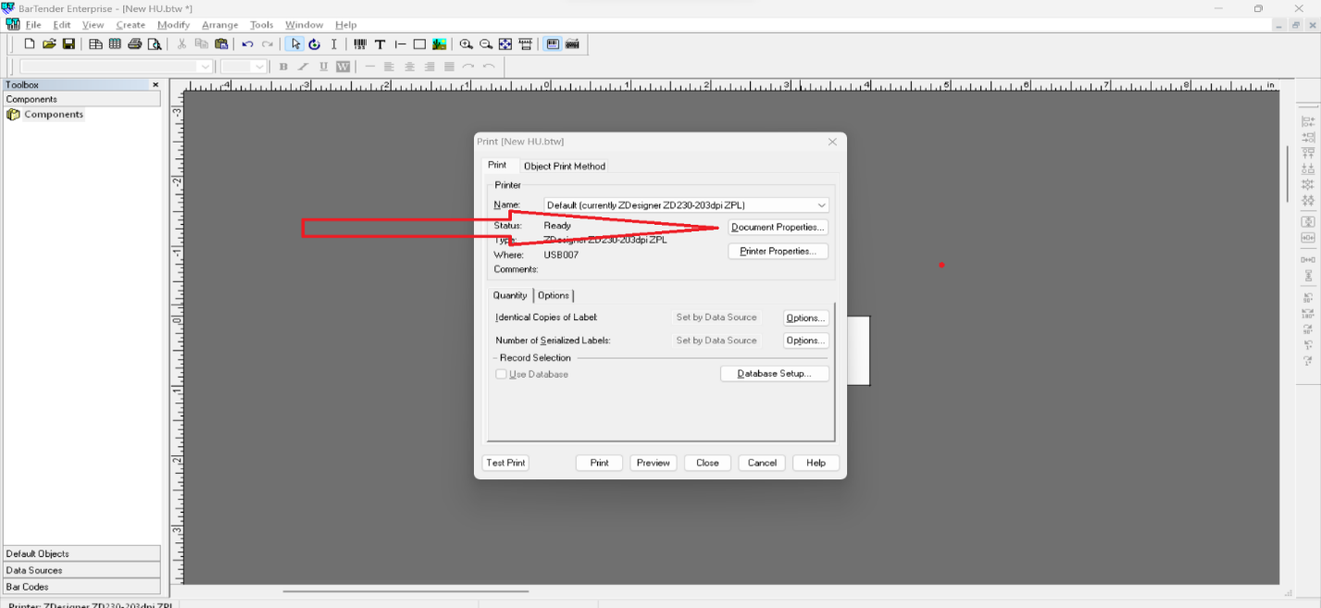Click the vertical scrollbar thumb at right
Viewport: 1321px width, 608px height.
(x=1288, y=173)
